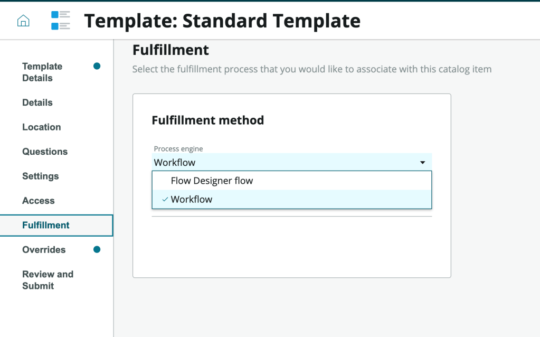Open the Overrides section
This screenshot has height=337, width=540.
[x=44, y=249]
